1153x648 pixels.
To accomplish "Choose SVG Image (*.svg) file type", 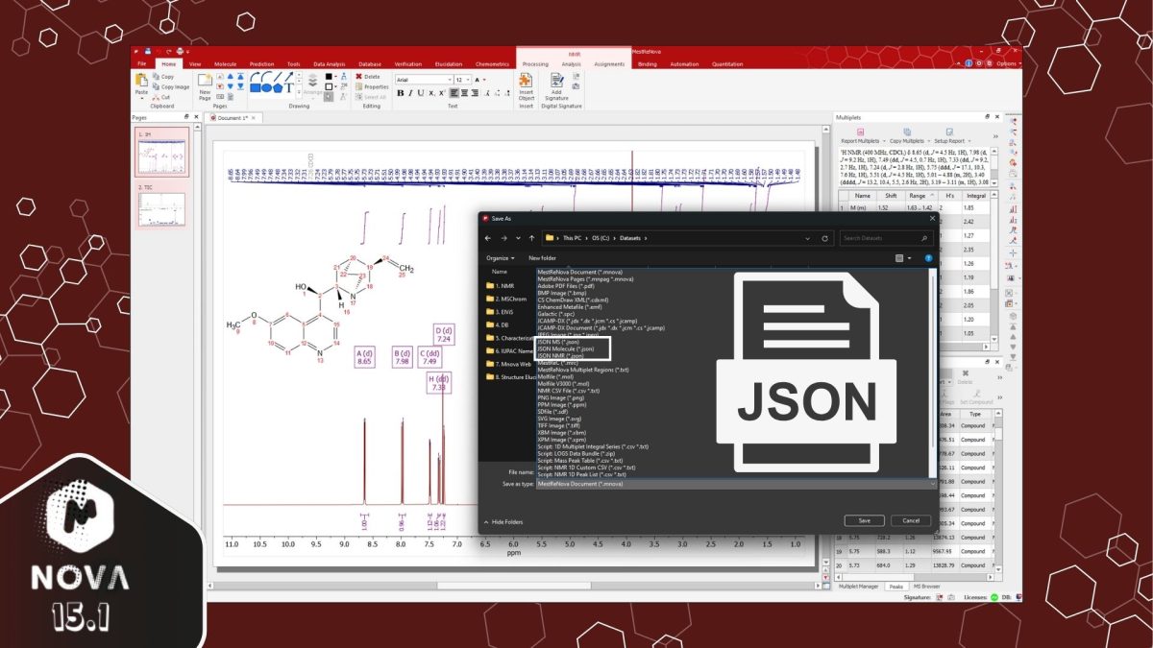I will 559,419.
